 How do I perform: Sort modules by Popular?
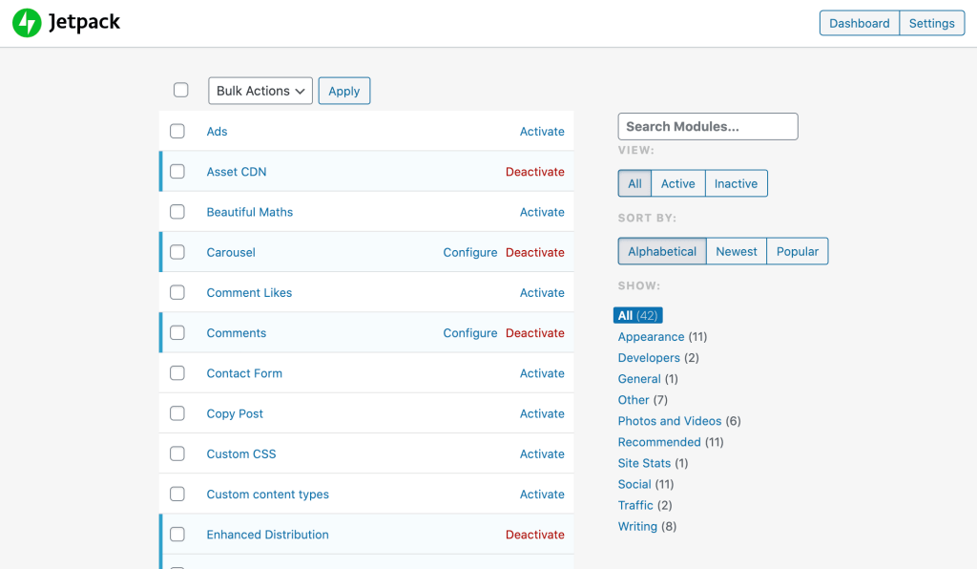click(x=797, y=251)
